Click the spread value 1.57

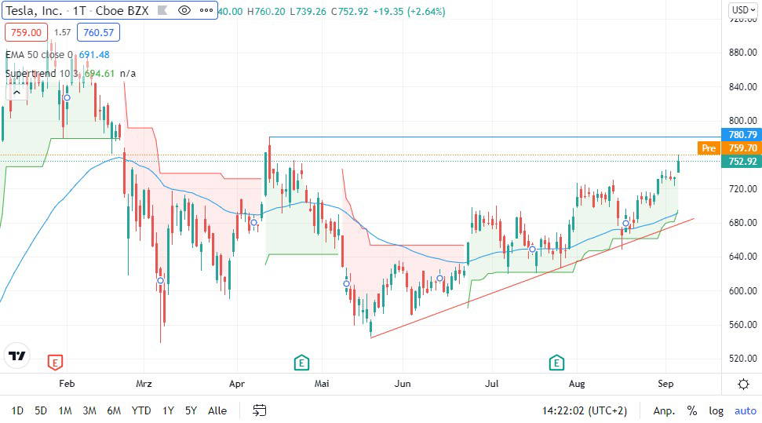pos(62,33)
